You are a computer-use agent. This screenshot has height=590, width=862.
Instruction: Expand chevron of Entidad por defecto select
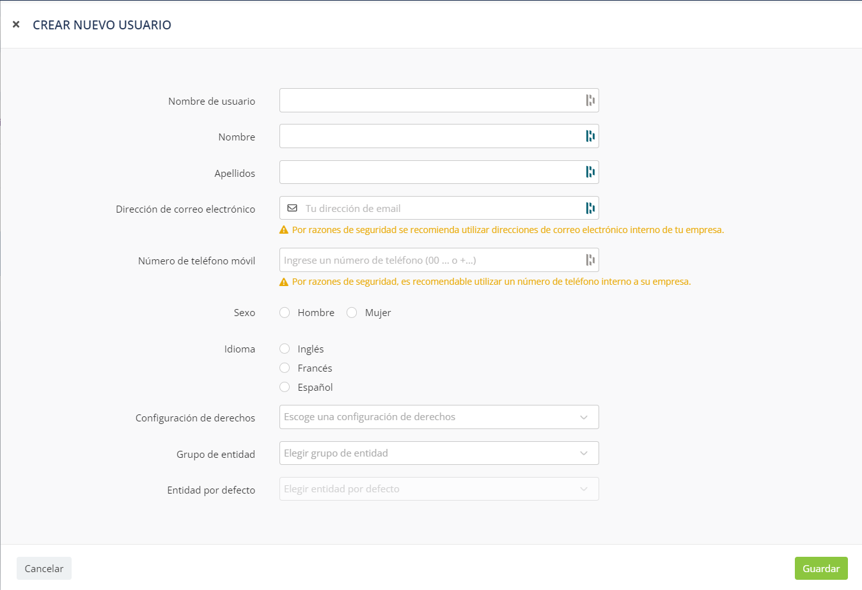click(x=584, y=489)
